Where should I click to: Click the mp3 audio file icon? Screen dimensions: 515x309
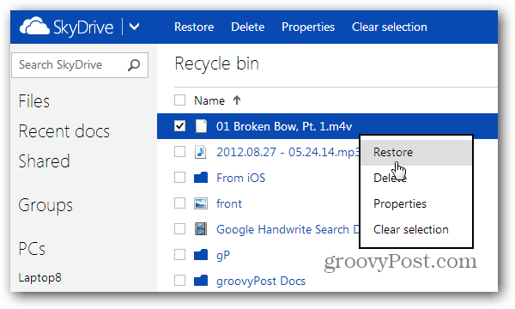point(201,152)
